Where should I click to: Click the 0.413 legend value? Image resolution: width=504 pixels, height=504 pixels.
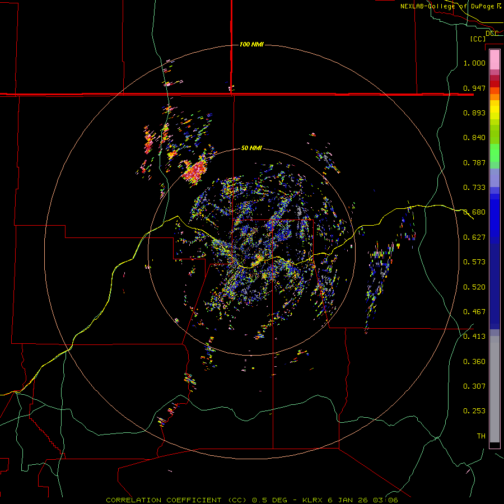point(474,337)
